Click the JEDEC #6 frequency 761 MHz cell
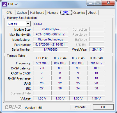This screenshot has height=113, width=117. click(x=96, y=63)
